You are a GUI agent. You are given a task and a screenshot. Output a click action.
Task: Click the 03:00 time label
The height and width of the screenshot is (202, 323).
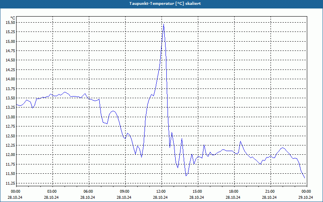point(52,191)
